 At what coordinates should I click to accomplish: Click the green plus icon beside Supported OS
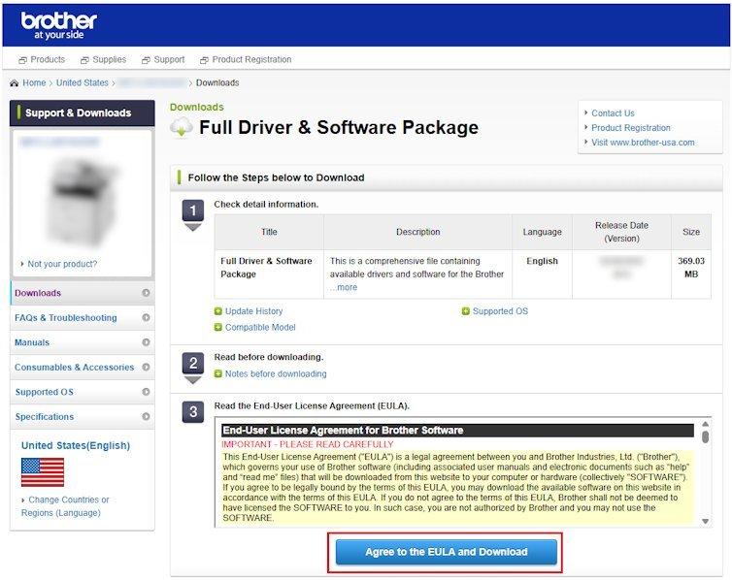465,311
